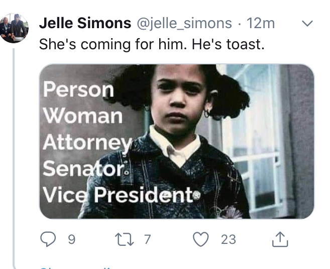Click the like count 23
The width and height of the screenshot is (330, 269).
click(228, 240)
